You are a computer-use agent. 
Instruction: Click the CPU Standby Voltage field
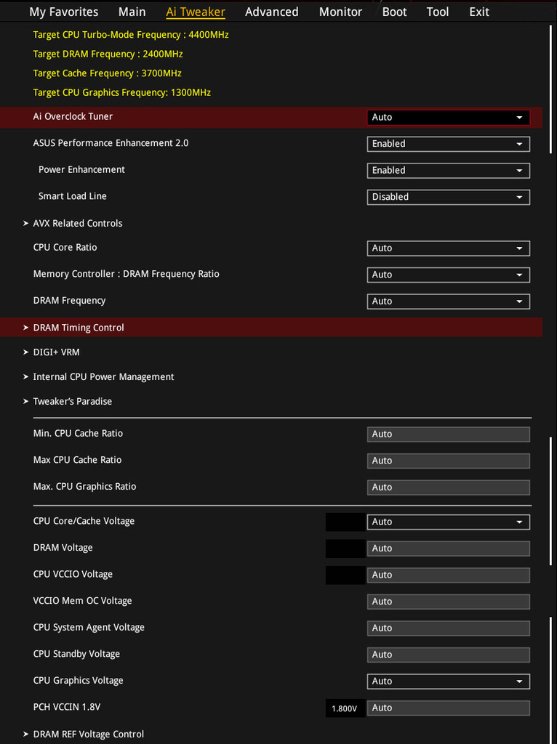(x=448, y=655)
